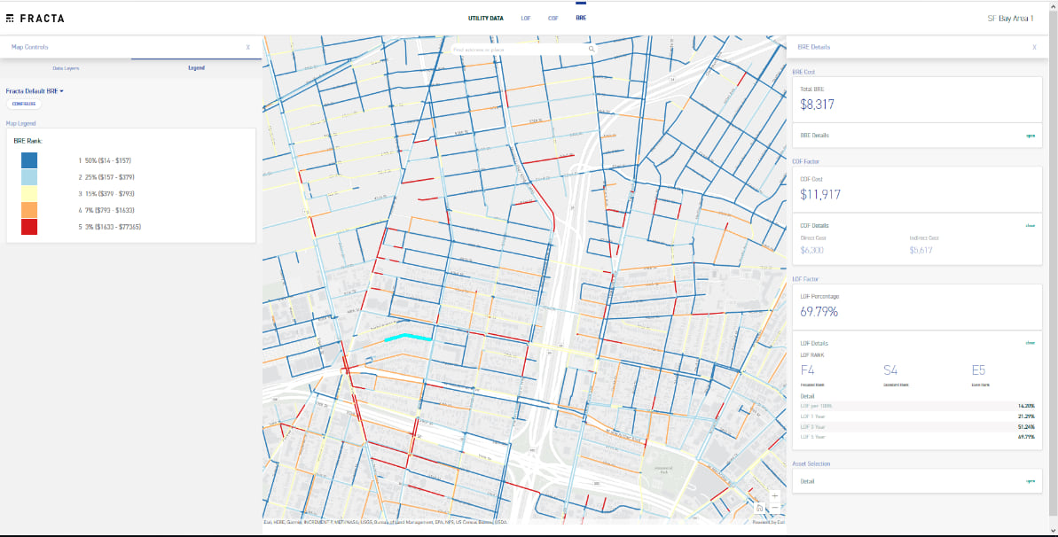Viewport: 1058px width, 537px height.
Task: Click the Powered by Esri attribution
Action: pos(769,522)
